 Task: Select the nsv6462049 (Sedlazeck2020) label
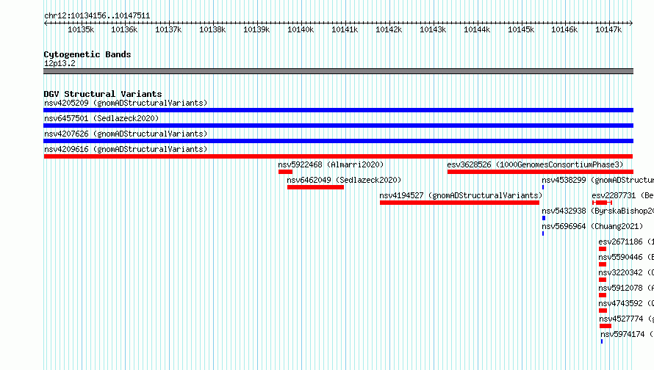pos(344,180)
